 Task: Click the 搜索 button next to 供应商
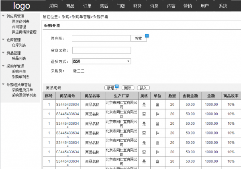(x=139, y=39)
